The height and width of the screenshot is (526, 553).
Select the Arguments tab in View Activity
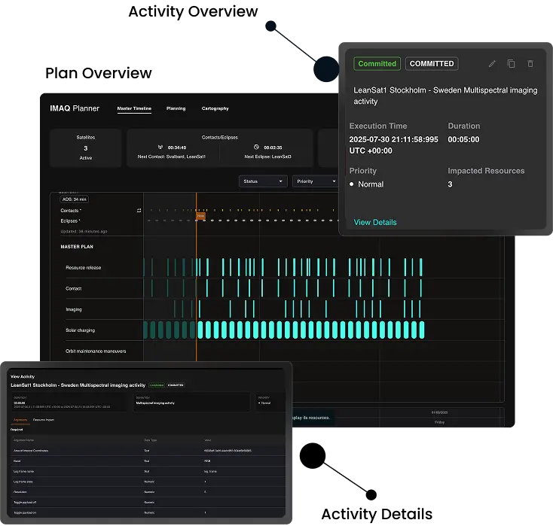(x=20, y=419)
